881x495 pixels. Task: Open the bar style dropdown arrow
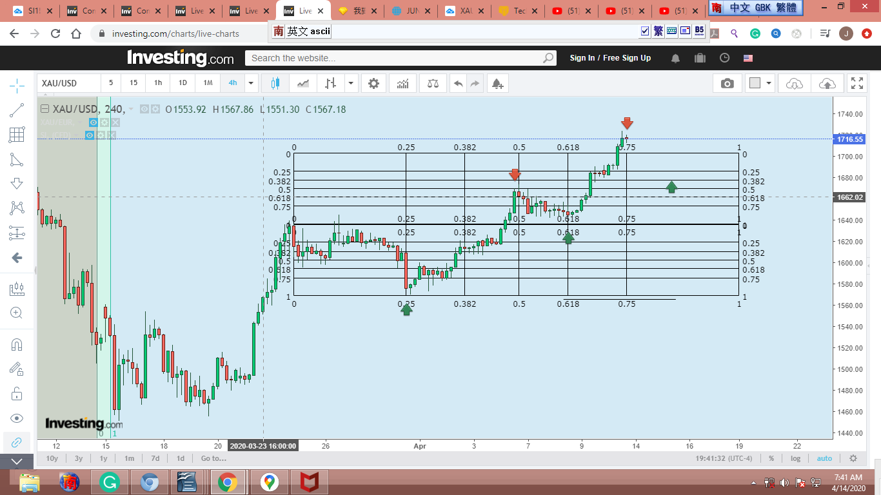351,83
